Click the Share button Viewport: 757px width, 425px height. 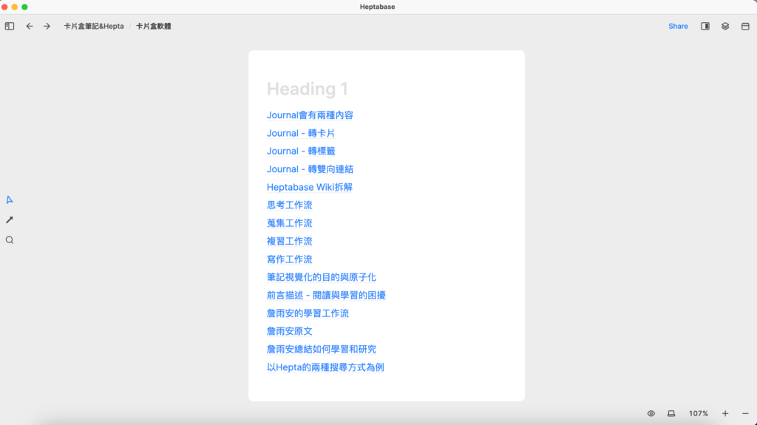pos(679,26)
